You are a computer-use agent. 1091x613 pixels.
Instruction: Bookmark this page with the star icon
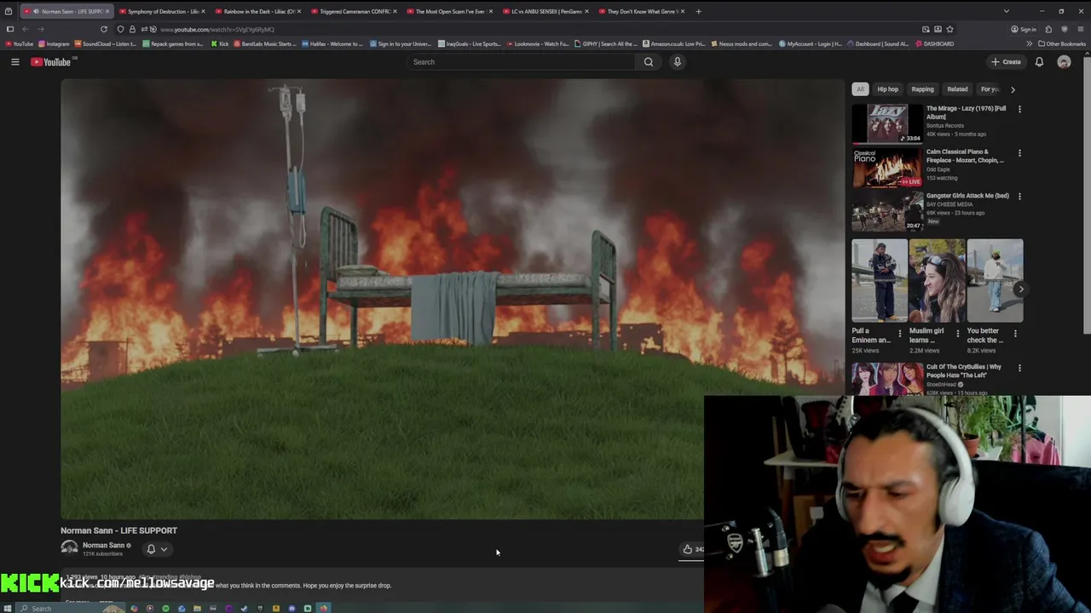click(950, 29)
